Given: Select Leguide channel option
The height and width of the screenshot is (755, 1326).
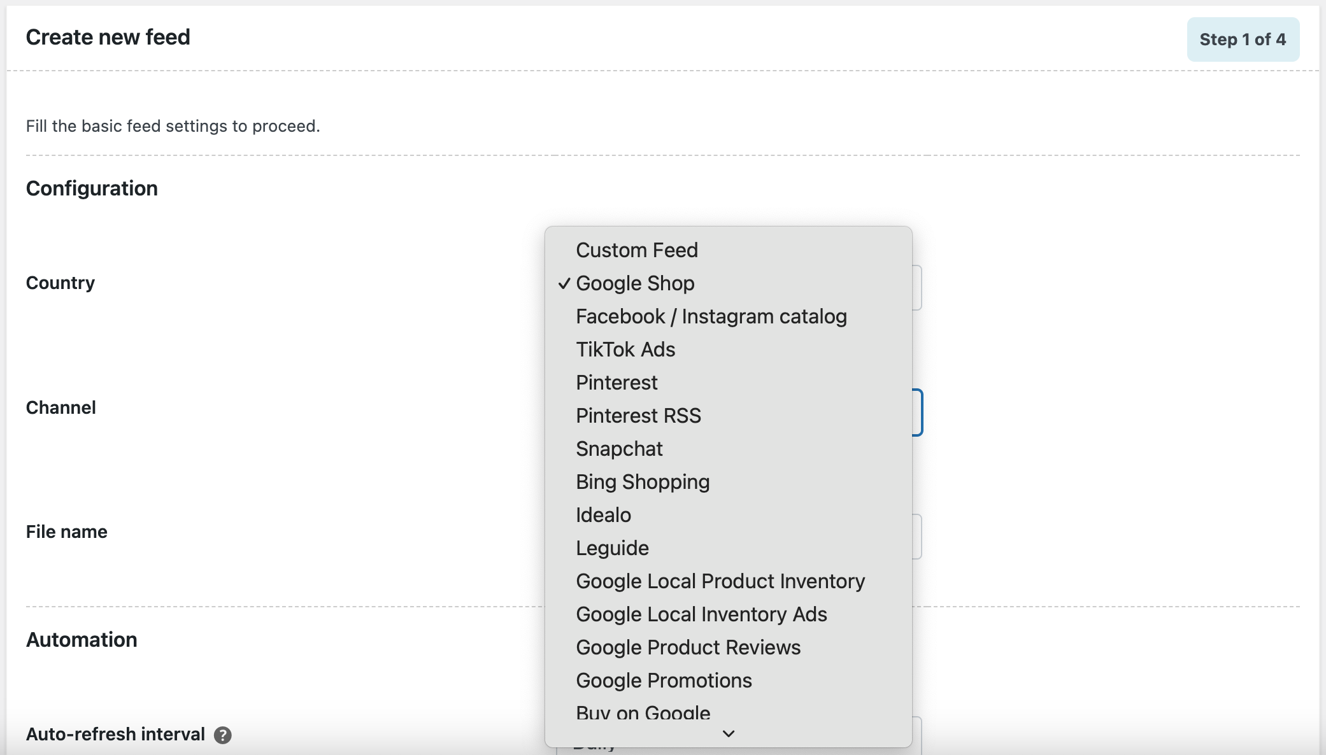Looking at the screenshot, I should 729,548.
